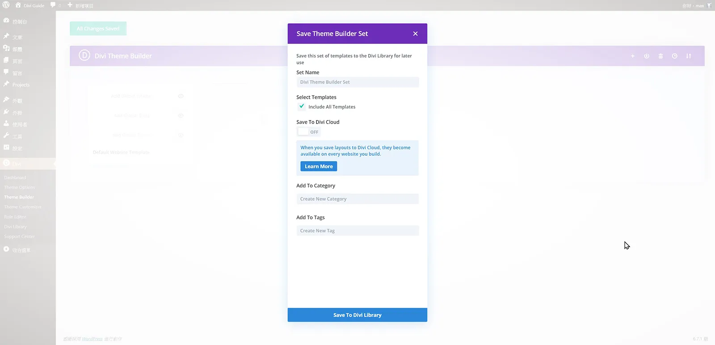Click the plus icon in Divi Theme Builder header
715x345 pixels.
tap(632, 56)
